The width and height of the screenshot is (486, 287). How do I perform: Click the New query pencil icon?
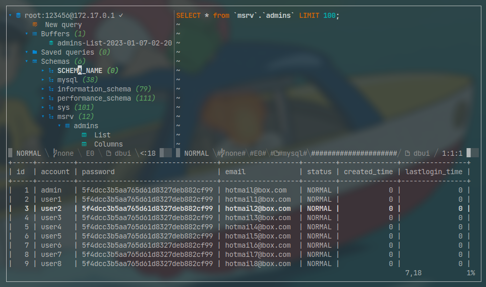pos(35,25)
